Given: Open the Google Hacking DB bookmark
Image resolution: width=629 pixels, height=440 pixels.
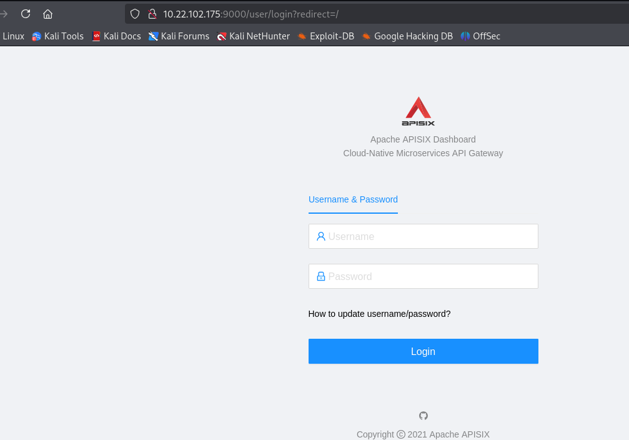Looking at the screenshot, I should (407, 36).
